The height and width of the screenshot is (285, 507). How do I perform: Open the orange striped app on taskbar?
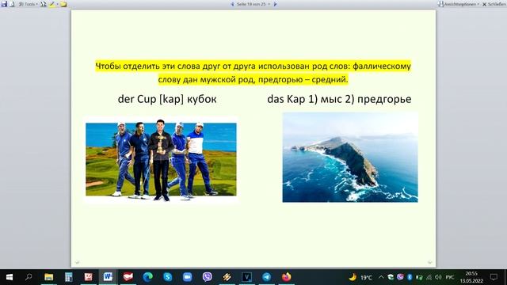tap(227, 277)
